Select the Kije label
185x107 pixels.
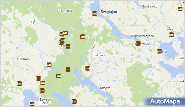[x=33, y=22]
